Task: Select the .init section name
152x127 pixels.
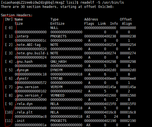Action: pos(20,121)
